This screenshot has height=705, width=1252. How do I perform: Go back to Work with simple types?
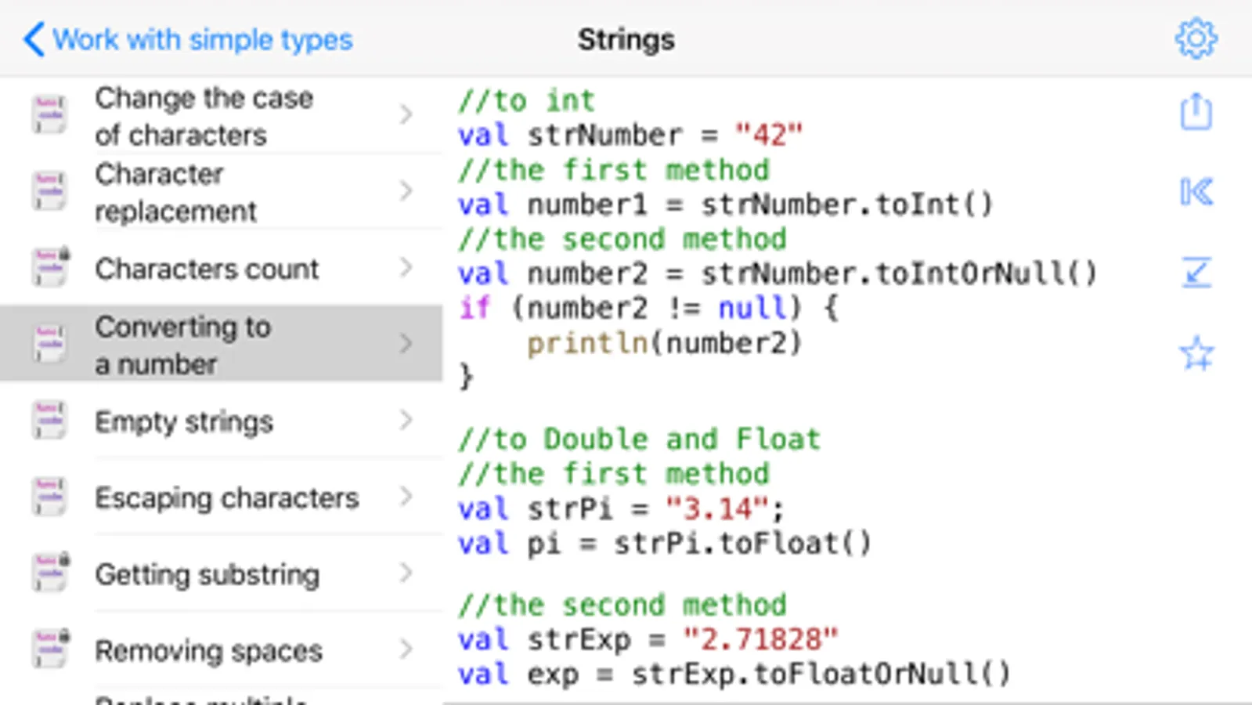[188, 39]
